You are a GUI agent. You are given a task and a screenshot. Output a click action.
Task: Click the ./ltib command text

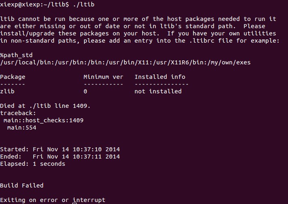click(x=84, y=4)
